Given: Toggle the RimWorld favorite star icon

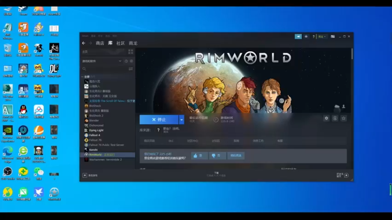Looking at the screenshot, I should click(344, 118).
